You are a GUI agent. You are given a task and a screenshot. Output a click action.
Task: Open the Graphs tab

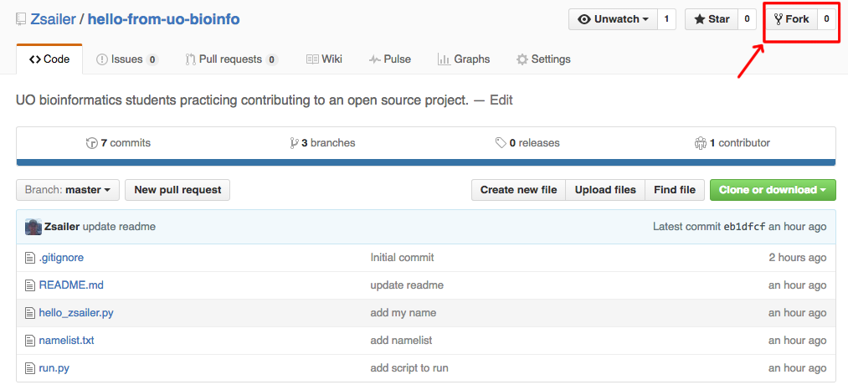point(464,59)
